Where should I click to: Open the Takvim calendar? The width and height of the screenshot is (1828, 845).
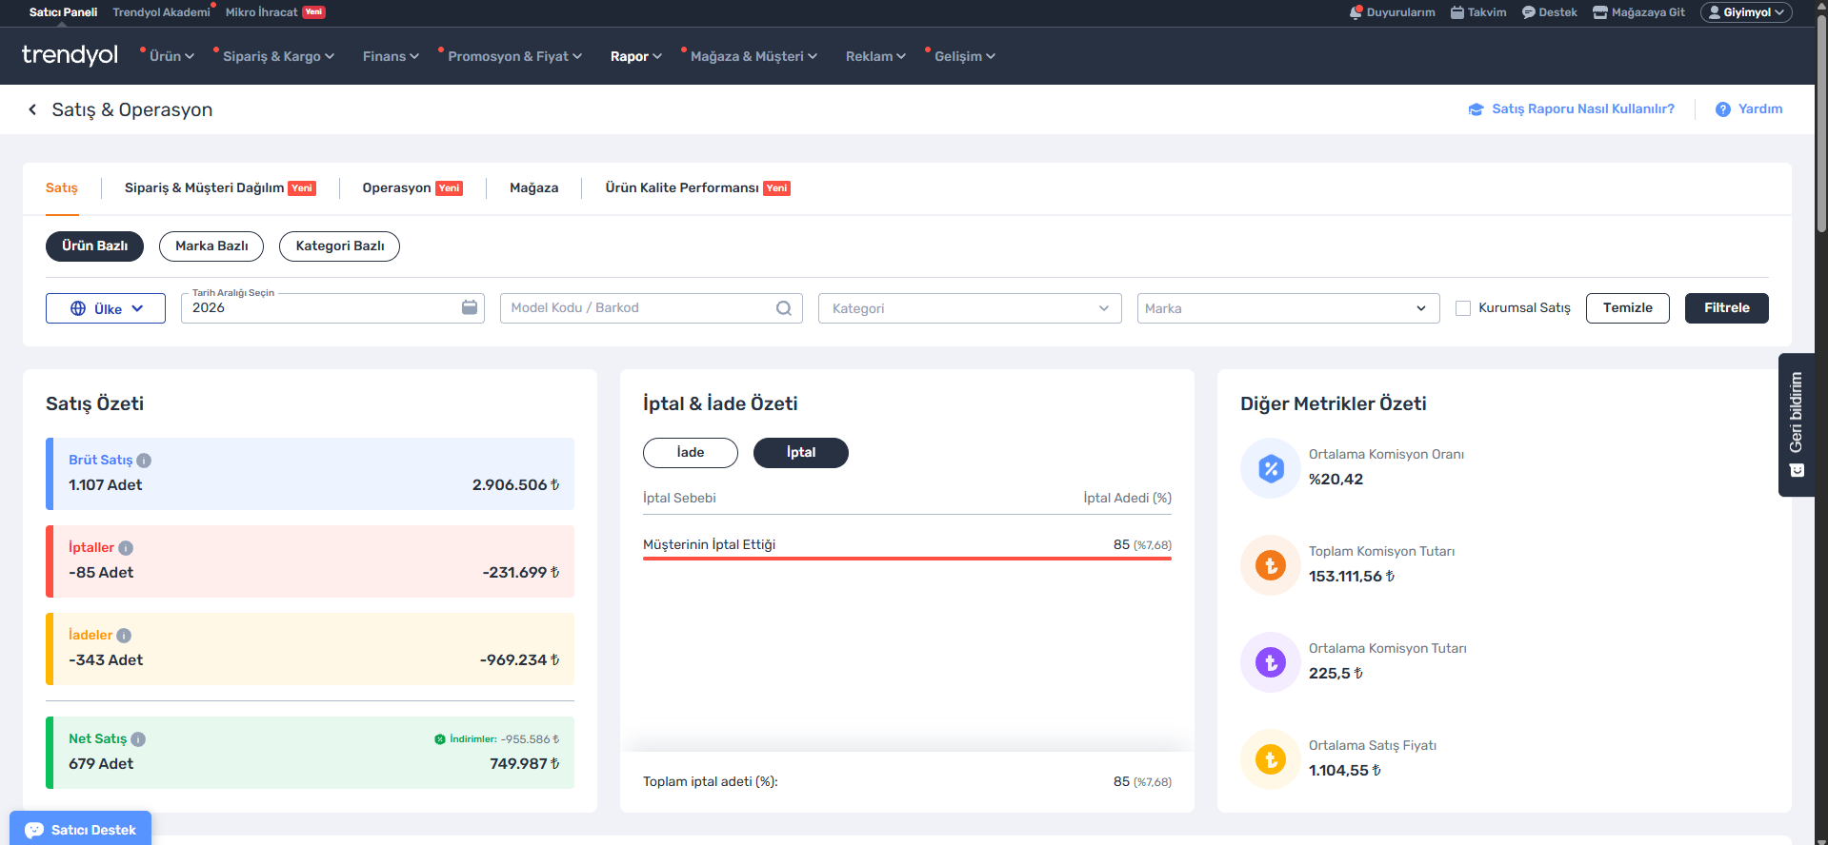click(x=1478, y=12)
